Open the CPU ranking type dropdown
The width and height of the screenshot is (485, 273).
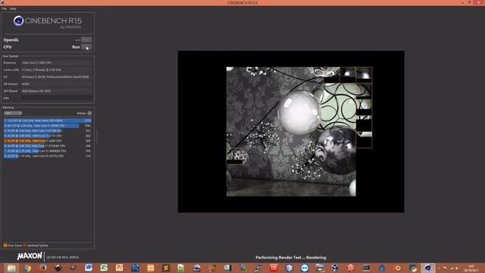point(13,113)
